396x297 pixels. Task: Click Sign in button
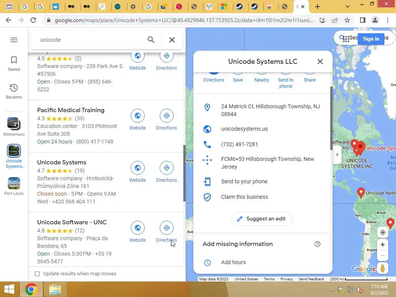pos(371,39)
